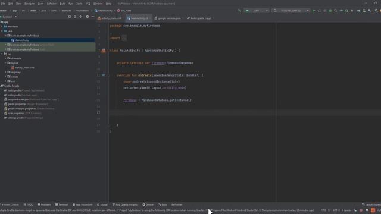Open the File menu
This screenshot has height=214, width=381.
pyautogui.click(x=3, y=4)
